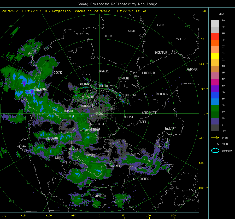The height and width of the screenshot is (219, 235).
Task: Click the BALLARY city label
Action: pyautogui.click(x=170, y=129)
